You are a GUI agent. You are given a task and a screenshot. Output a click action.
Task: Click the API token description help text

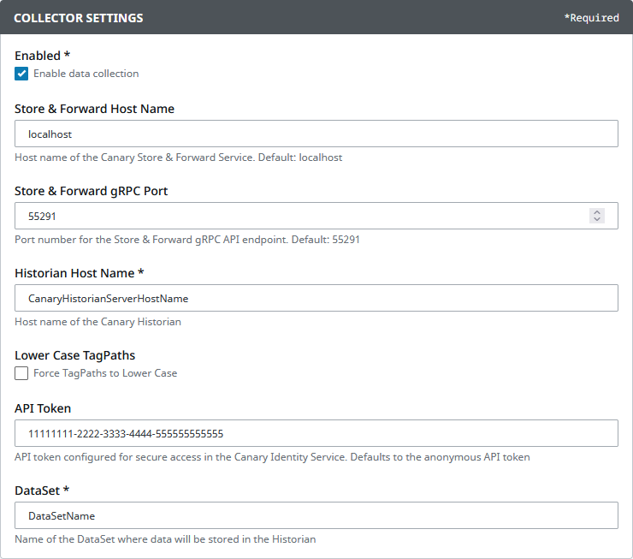[x=272, y=457]
